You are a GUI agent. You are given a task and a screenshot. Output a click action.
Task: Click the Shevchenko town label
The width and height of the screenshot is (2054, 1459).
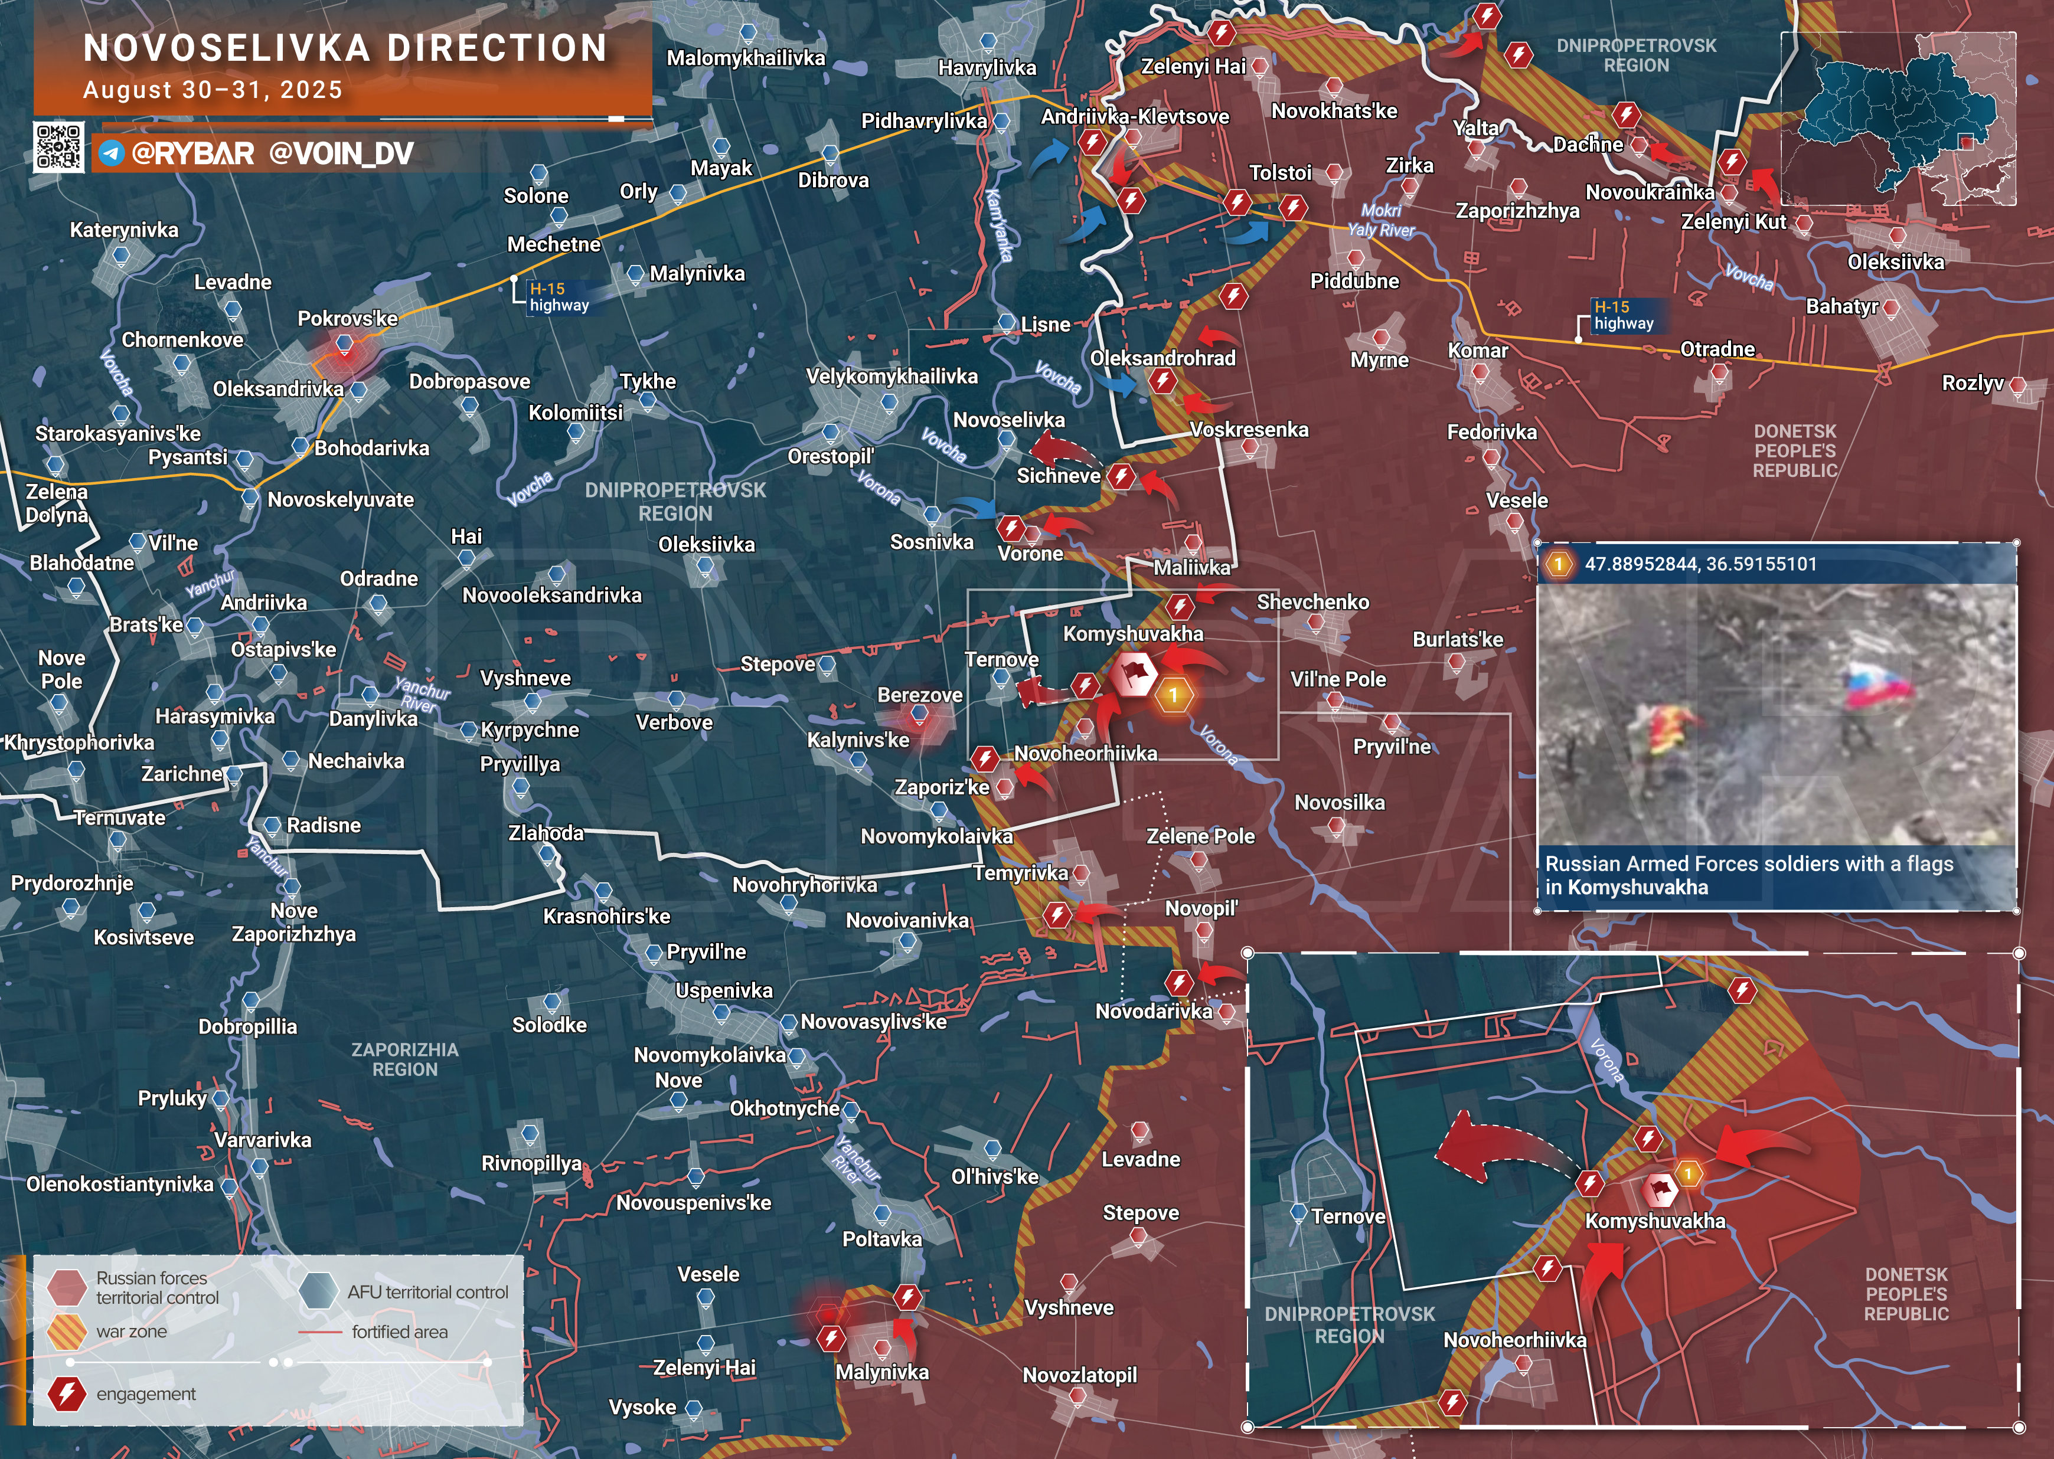click(1312, 602)
